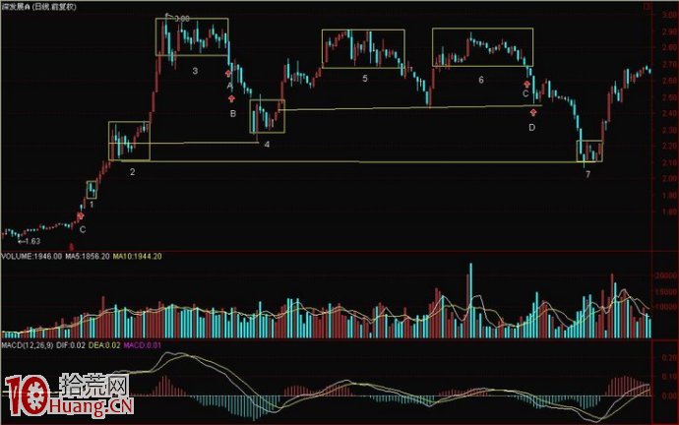Click the 20000 volume axis label
This screenshot has height=425, width=679.
[x=667, y=275]
